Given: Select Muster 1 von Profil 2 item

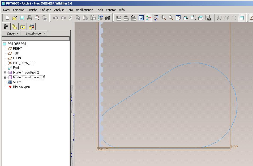Looking at the screenshot, I should 26,73.
